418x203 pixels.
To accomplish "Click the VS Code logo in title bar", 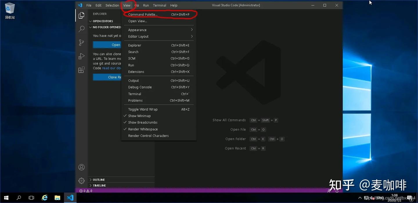I will coord(80,5).
